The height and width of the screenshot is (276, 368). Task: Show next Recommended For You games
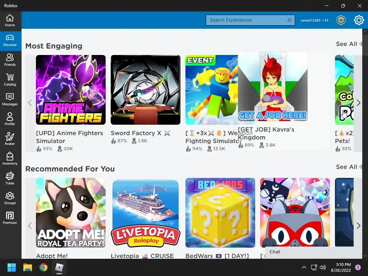[x=358, y=226]
